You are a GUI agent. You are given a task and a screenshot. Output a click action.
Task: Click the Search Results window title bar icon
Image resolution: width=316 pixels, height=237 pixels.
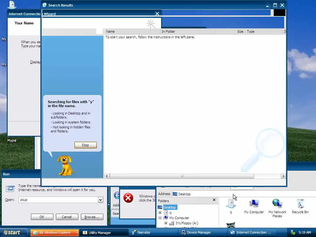tap(44, 5)
